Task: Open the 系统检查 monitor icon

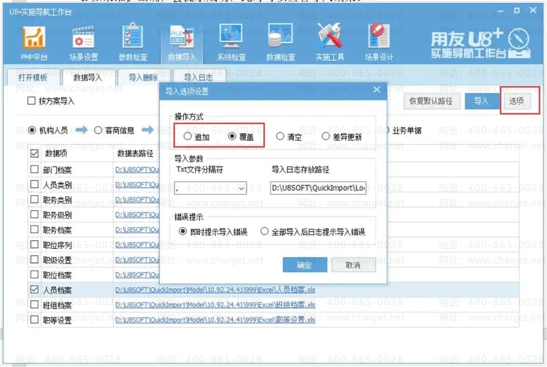Action: (231, 42)
